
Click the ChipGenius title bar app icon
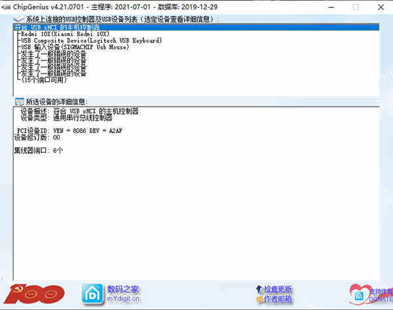tap(6, 7)
